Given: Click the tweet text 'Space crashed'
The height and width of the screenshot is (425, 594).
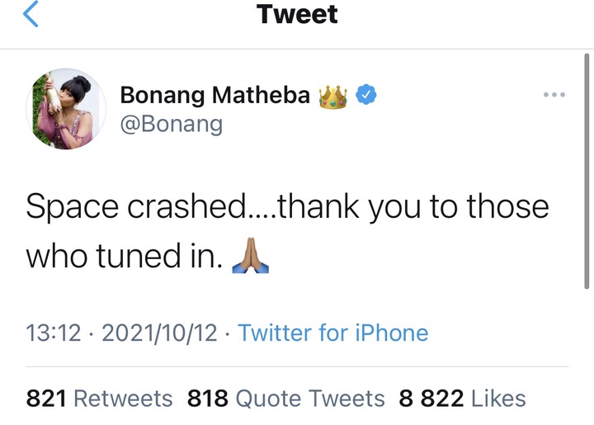Looking at the screenshot, I should [136, 207].
